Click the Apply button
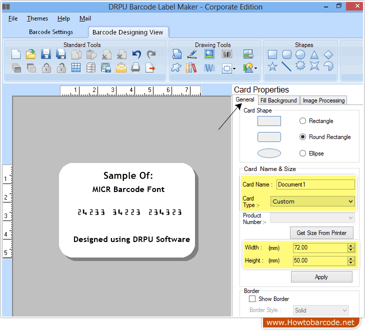365x331 pixels. pyautogui.click(x=321, y=277)
